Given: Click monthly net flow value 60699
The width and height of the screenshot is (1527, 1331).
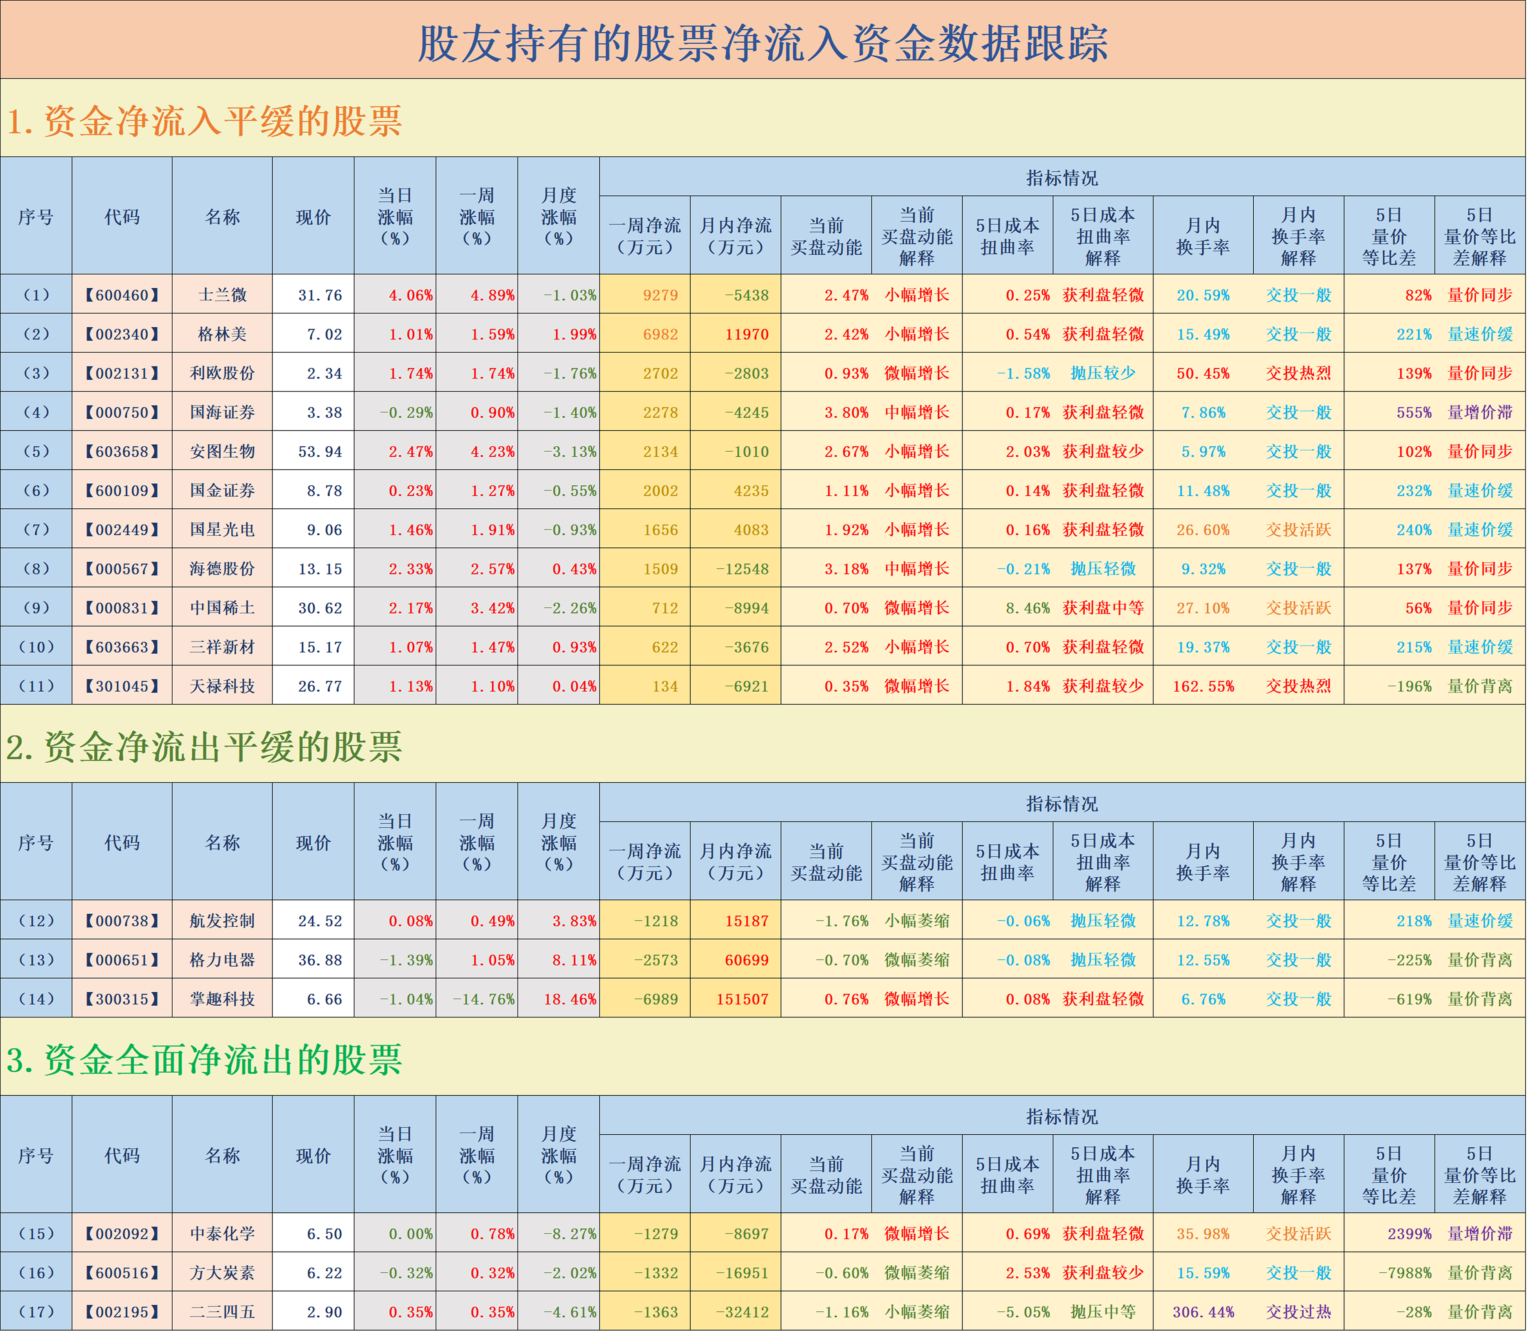Looking at the screenshot, I should tap(746, 960).
